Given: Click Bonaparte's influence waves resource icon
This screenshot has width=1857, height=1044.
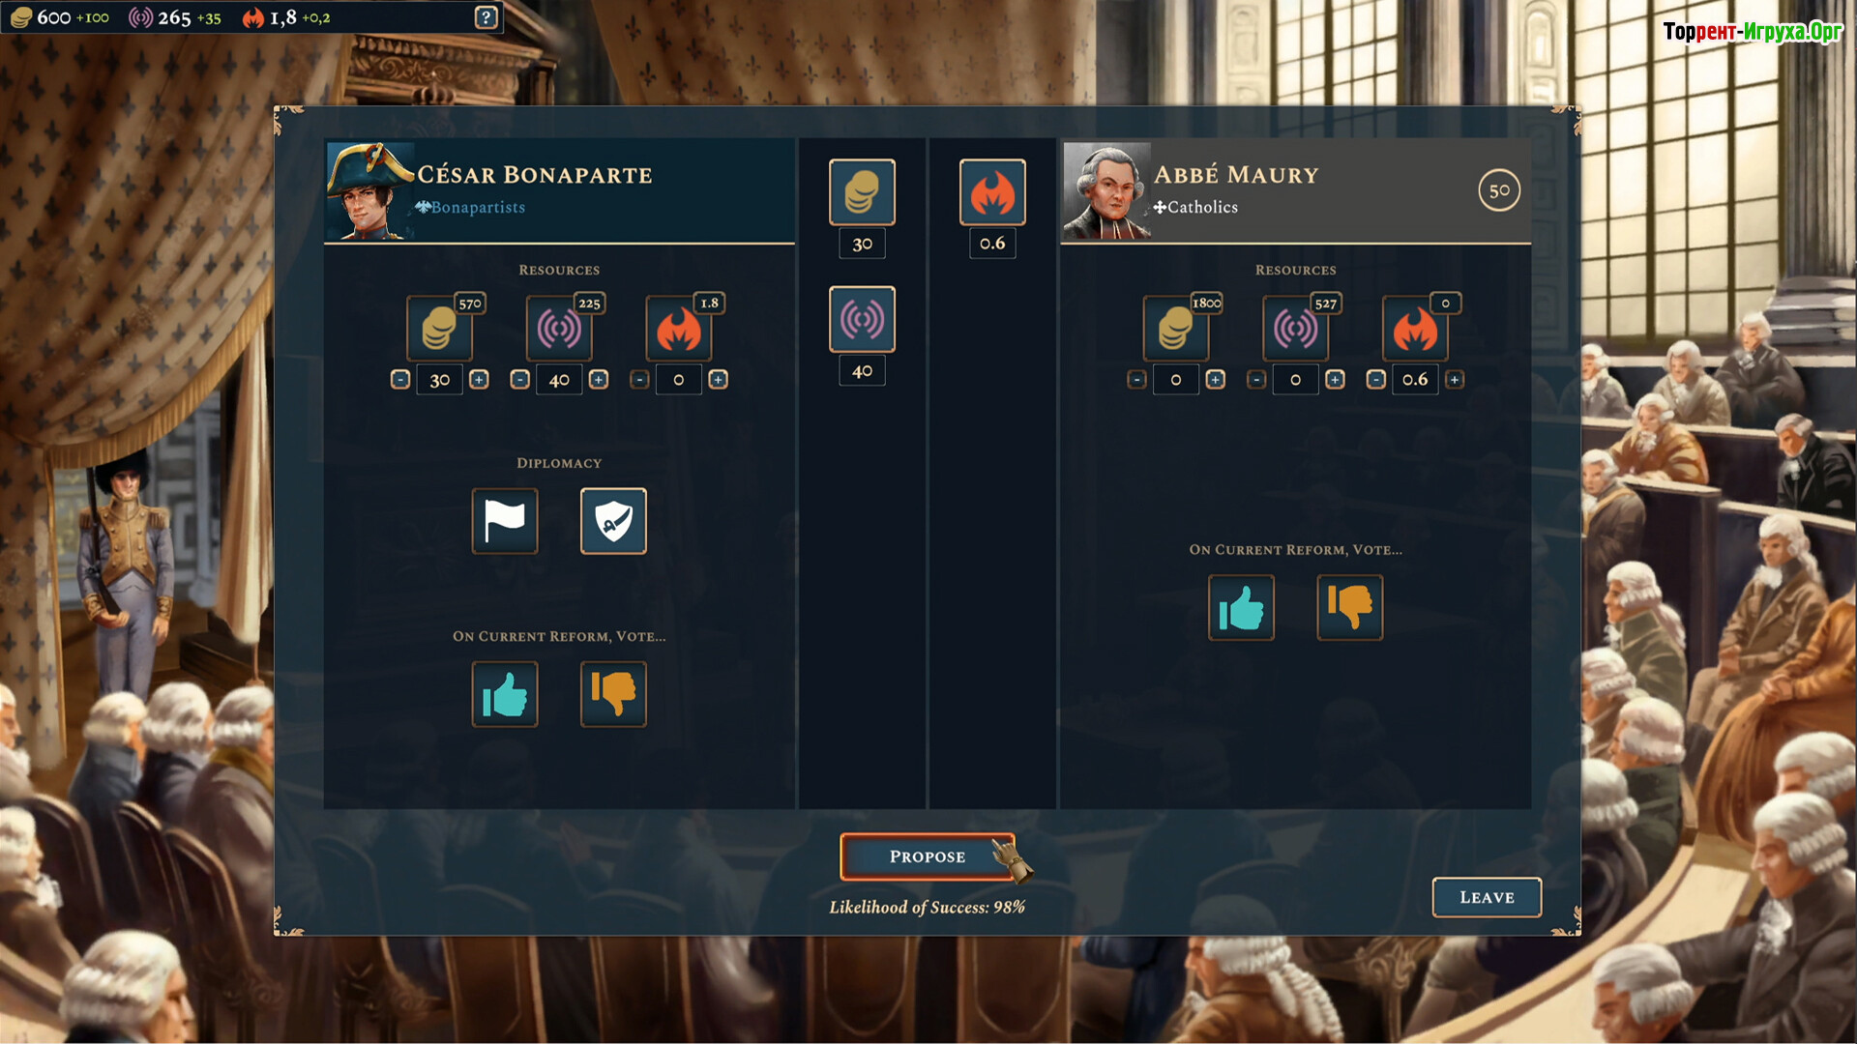Looking at the screenshot, I should 559,329.
